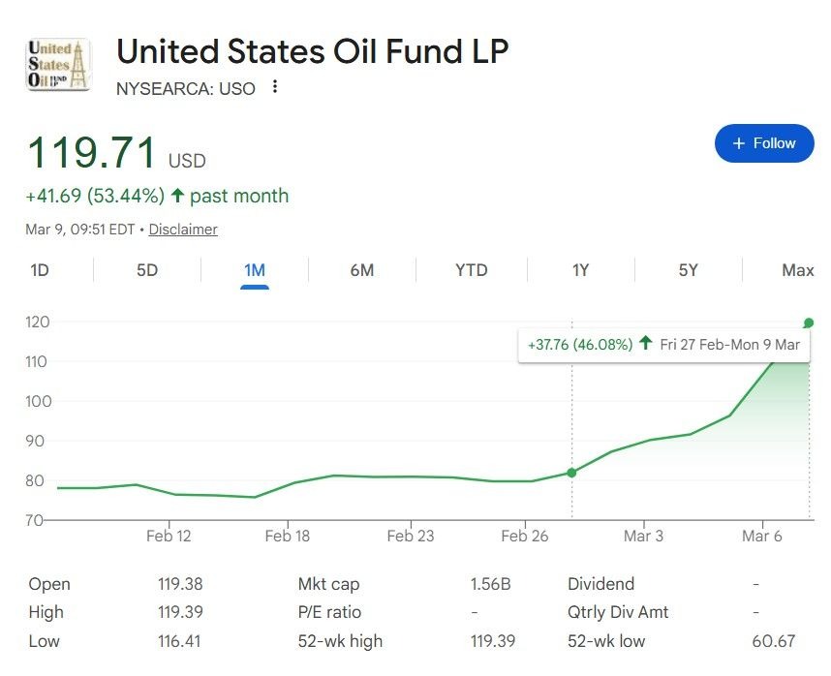Open the three-dot more options menu
The image size is (831, 676).
pyautogui.click(x=275, y=87)
